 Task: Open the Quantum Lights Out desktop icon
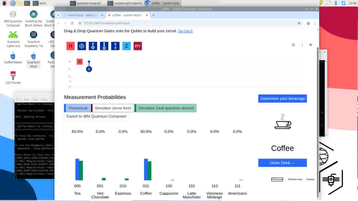coord(13,39)
